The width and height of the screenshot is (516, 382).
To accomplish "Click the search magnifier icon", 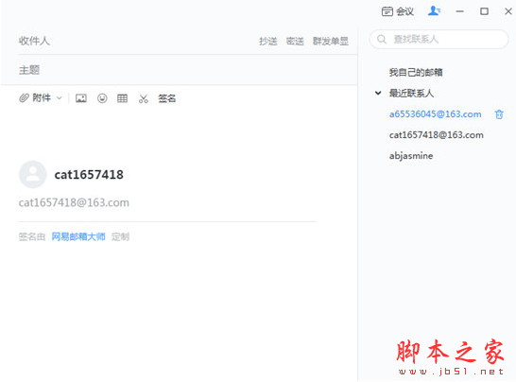I will [382, 39].
